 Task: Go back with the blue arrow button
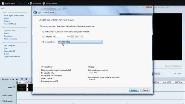point(35,12)
